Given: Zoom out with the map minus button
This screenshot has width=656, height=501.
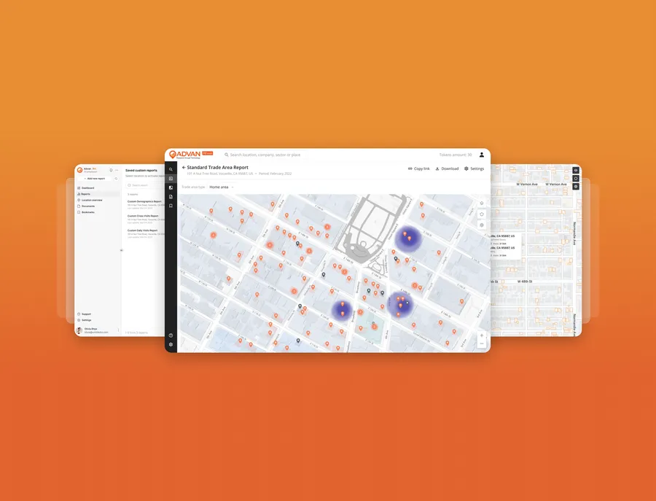Looking at the screenshot, I should point(482,343).
